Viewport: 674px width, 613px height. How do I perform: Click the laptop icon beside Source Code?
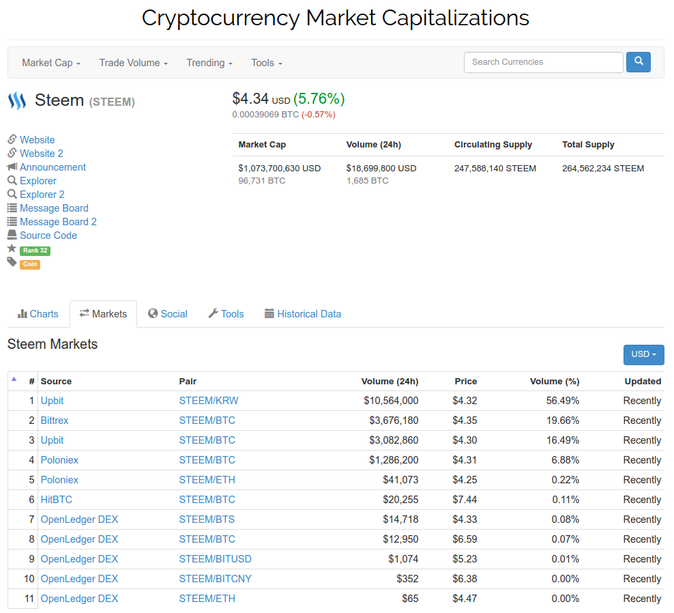[12, 235]
